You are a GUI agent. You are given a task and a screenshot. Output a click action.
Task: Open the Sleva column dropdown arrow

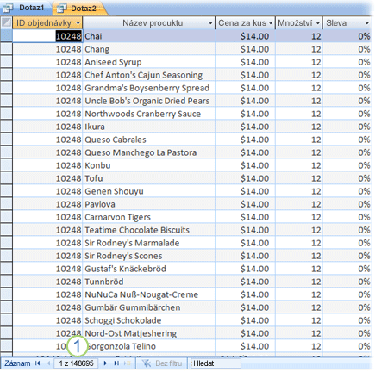[x=367, y=23]
